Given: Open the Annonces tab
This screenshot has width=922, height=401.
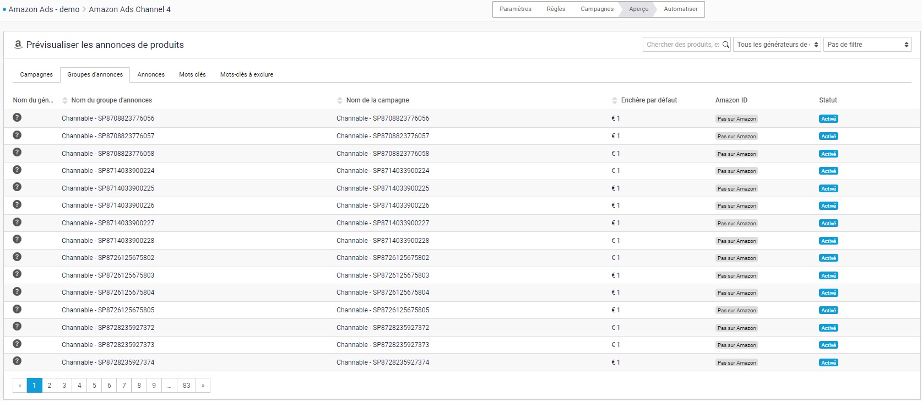Looking at the screenshot, I should (x=151, y=74).
